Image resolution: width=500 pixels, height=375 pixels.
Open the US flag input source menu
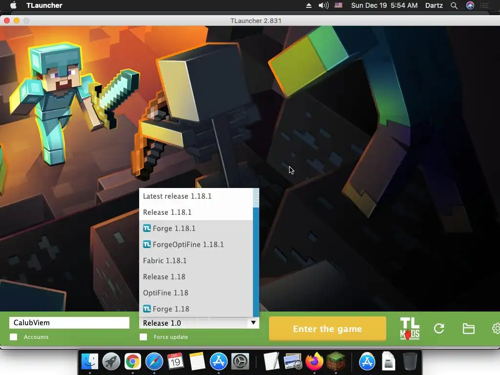click(338, 5)
